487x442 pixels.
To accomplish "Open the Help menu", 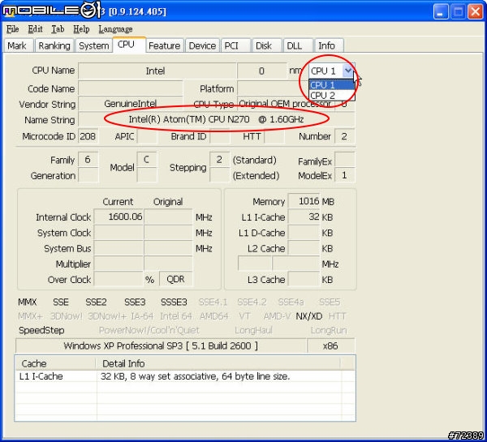I will click(81, 29).
